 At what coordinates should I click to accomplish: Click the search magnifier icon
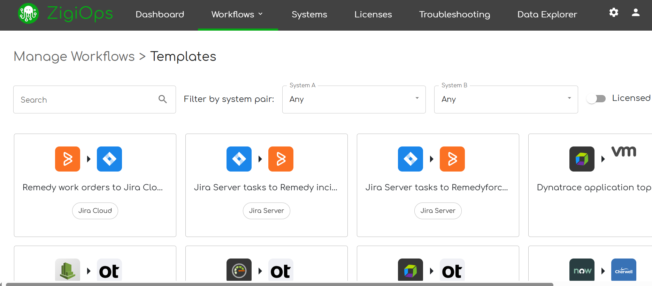point(163,99)
